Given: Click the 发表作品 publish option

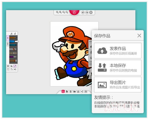Looking at the screenshot, I should [118, 51].
